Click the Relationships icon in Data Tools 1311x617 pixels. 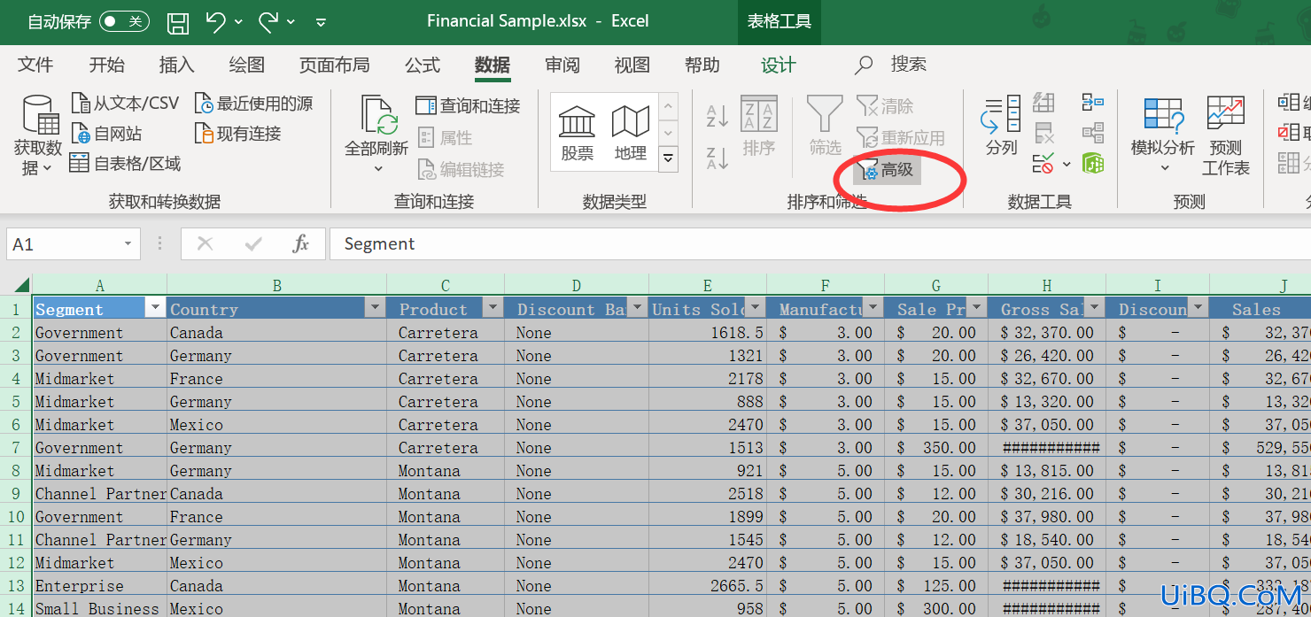[x=1093, y=134]
